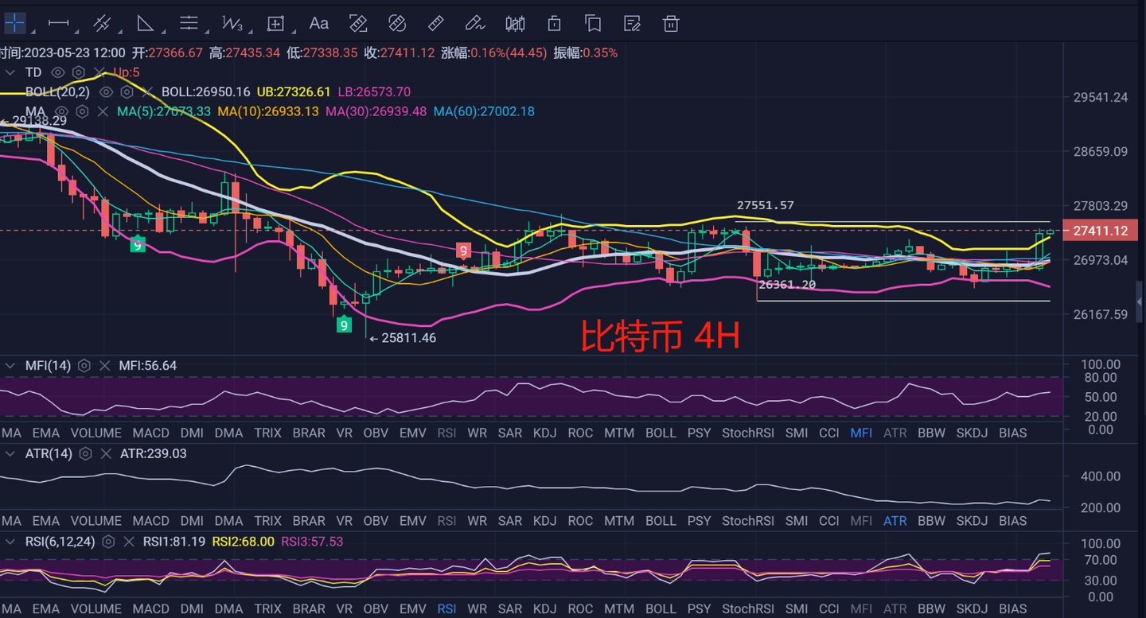Click the MFI(14) indicator label
This screenshot has width=1146, height=618.
click(48, 366)
